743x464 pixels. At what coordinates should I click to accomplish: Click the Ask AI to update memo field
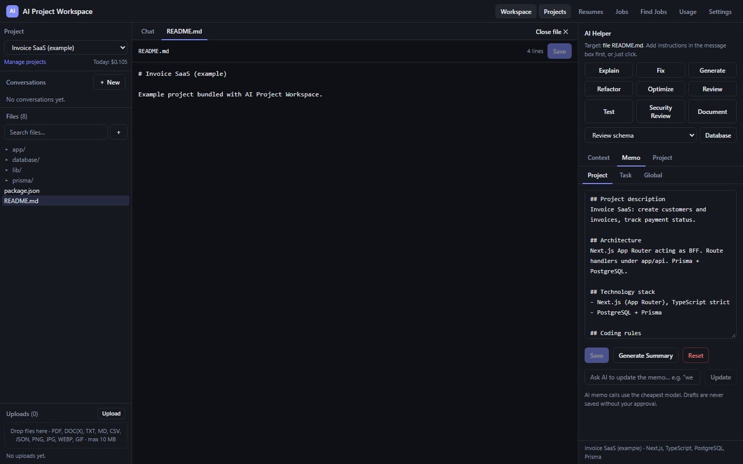(642, 377)
